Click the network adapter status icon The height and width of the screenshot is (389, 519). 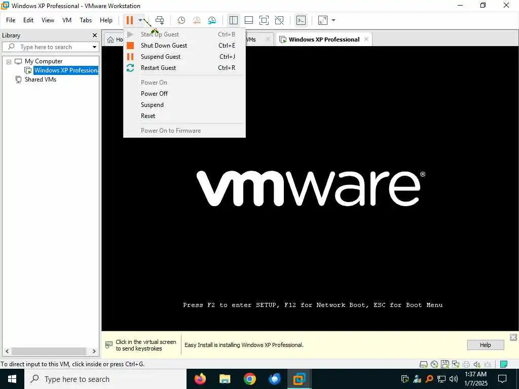(x=456, y=365)
